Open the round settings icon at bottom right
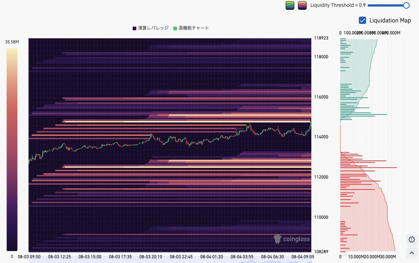The image size is (419, 263). click(412, 239)
